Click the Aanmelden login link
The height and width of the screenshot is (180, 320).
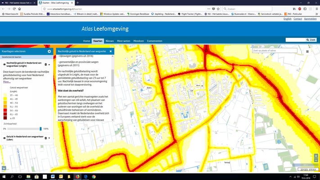click(310, 19)
